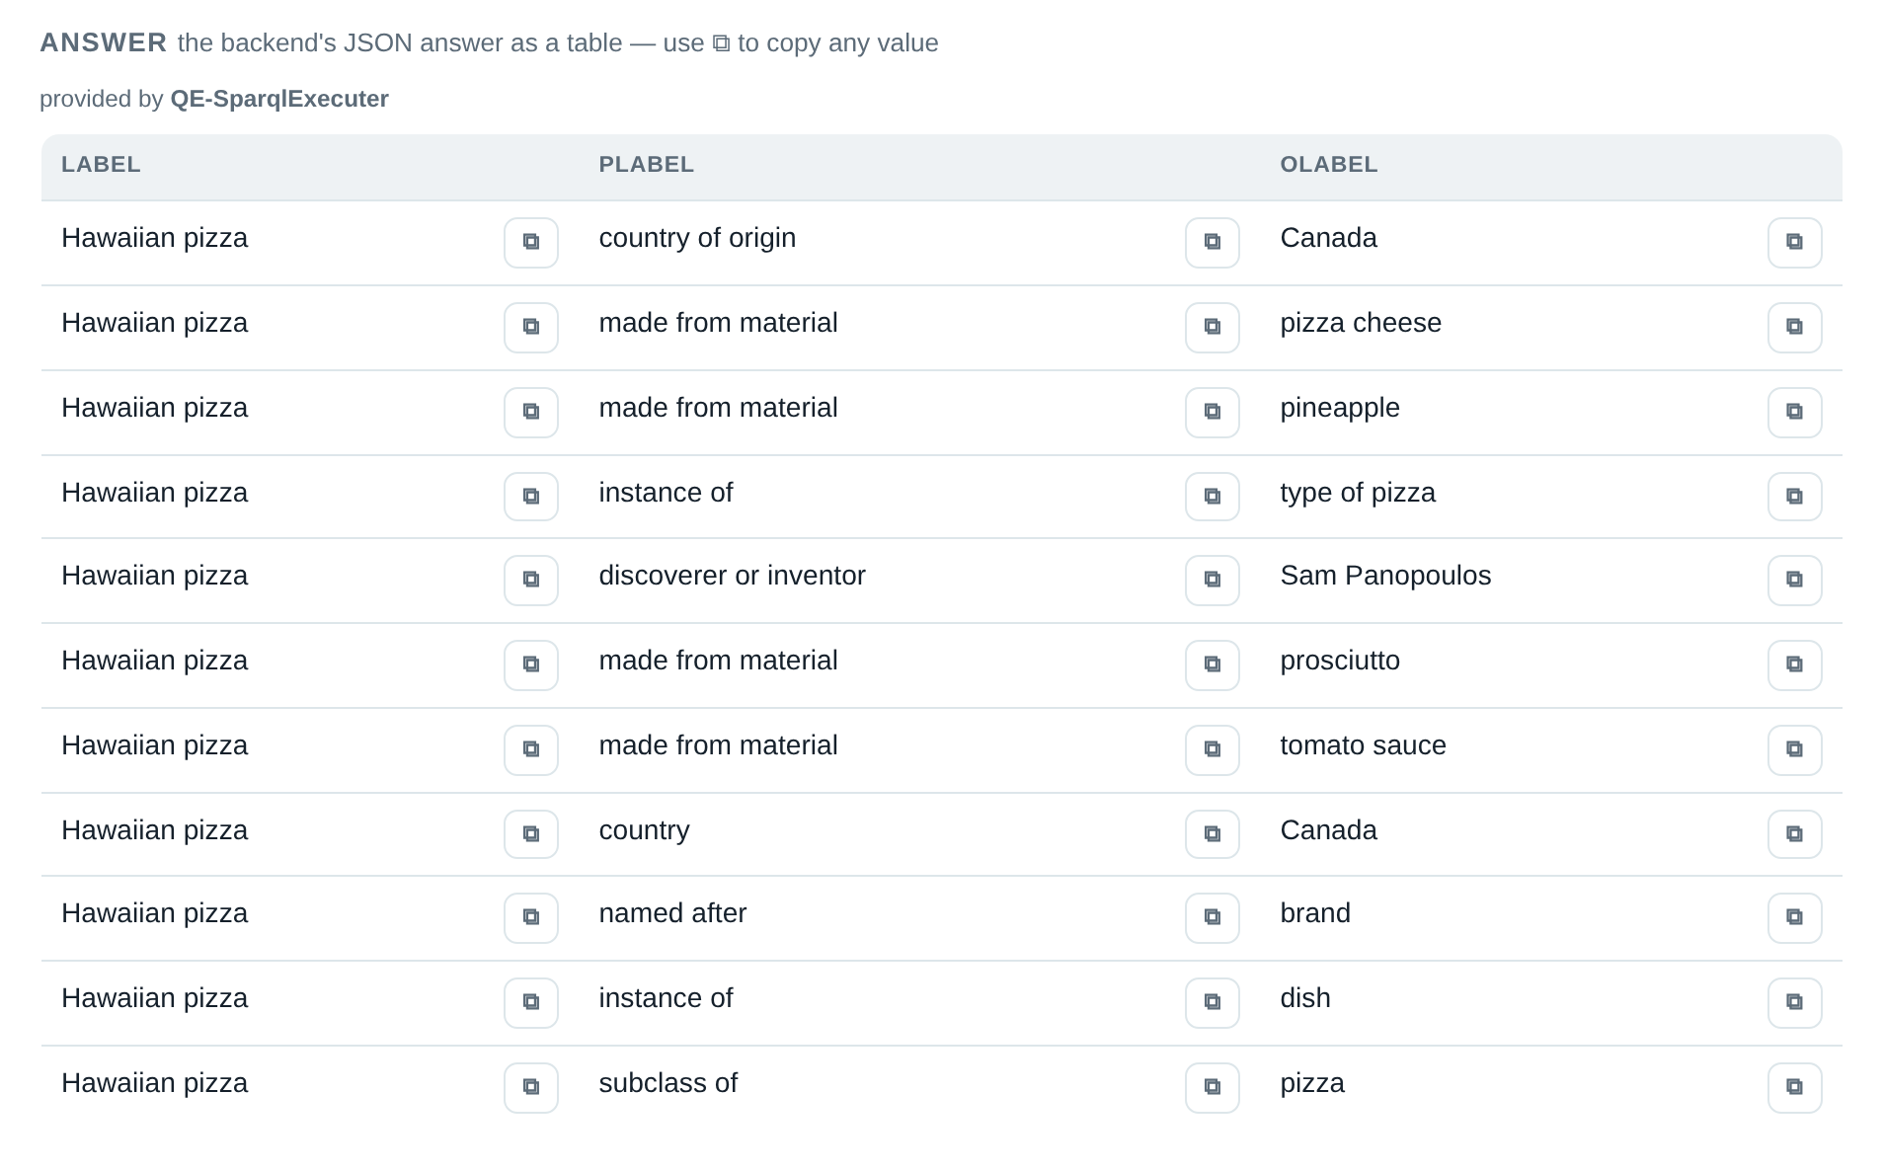Copy 'country' plabel value
This screenshot has width=1884, height=1171.
click(1213, 834)
